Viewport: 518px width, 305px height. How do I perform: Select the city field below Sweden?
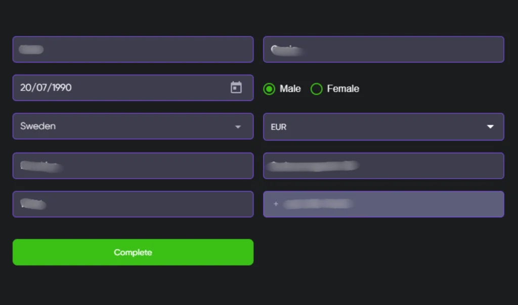(x=133, y=165)
